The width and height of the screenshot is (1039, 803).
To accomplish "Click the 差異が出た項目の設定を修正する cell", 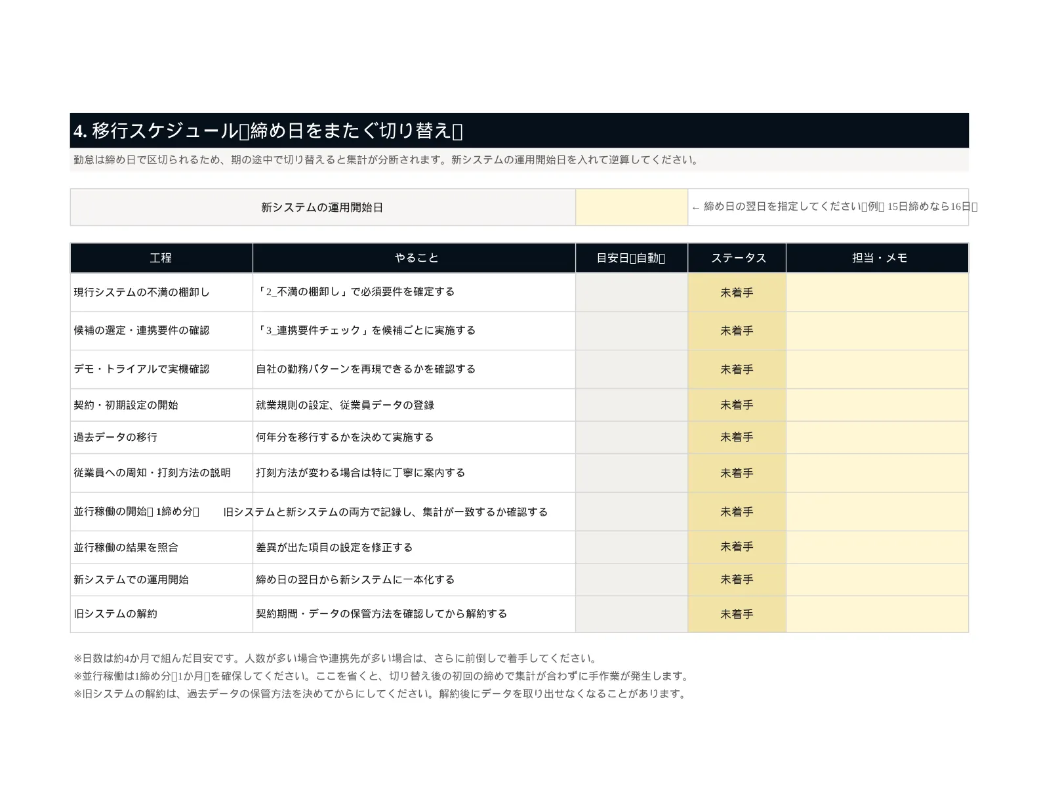I will point(415,547).
